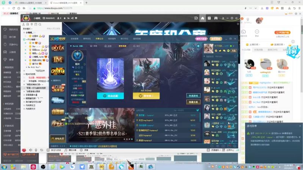
Task: Open YY user list person icon
Action: click(x=23, y=25)
